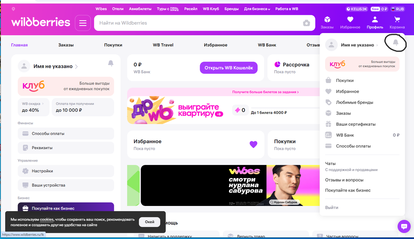Click Покупайте как бизнес sidebar button
This screenshot has height=239, width=414.
(66, 208)
